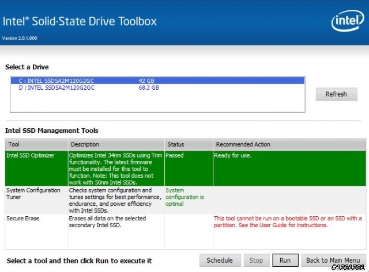
Task: Click the 'Ready for use.' recommended action
Action: click(232, 155)
